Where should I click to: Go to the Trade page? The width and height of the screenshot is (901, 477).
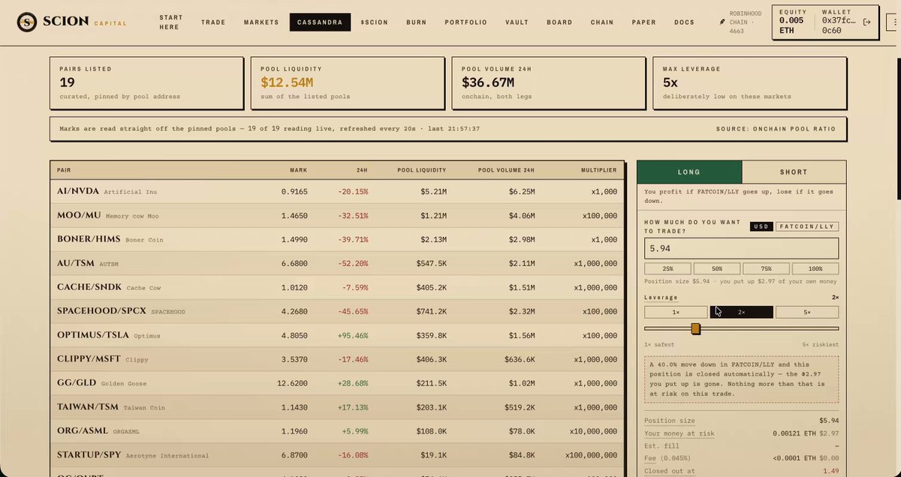pyautogui.click(x=213, y=22)
